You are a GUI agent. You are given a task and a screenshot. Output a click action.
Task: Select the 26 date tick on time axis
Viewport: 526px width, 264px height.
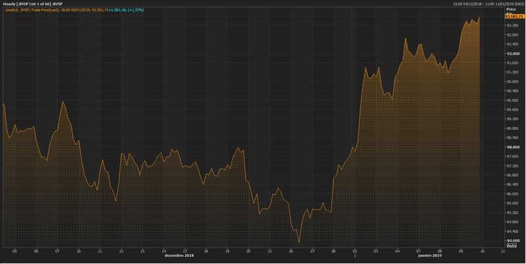click(x=291, y=250)
